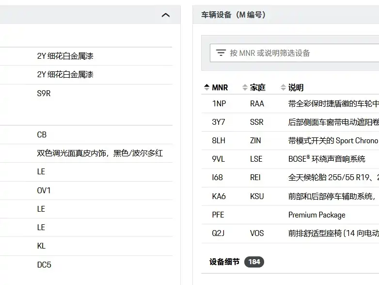Click the I68 all-season tire row

tap(291, 178)
